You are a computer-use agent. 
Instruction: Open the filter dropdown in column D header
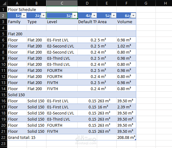pyautogui.click(x=94, y=16)
